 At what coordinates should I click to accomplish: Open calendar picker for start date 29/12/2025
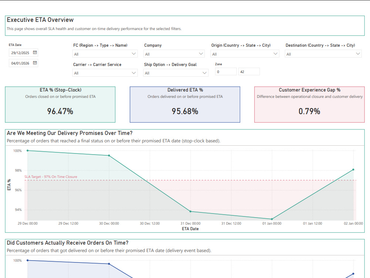point(35,53)
